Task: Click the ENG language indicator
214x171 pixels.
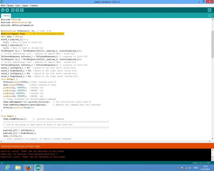Action: pos(196,168)
